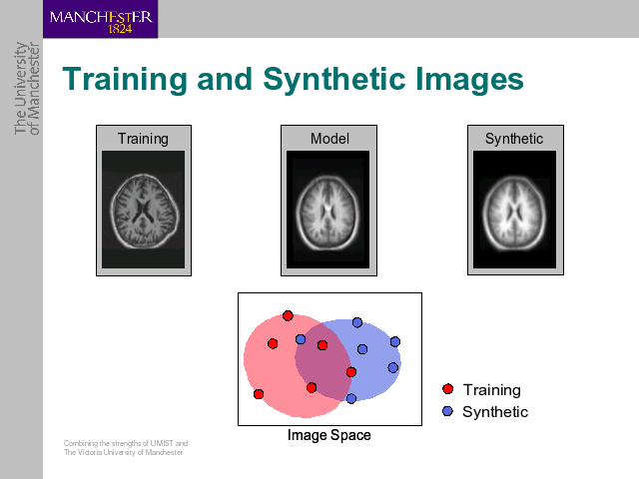Click the Model brain image
The image size is (639, 479).
pos(328,210)
